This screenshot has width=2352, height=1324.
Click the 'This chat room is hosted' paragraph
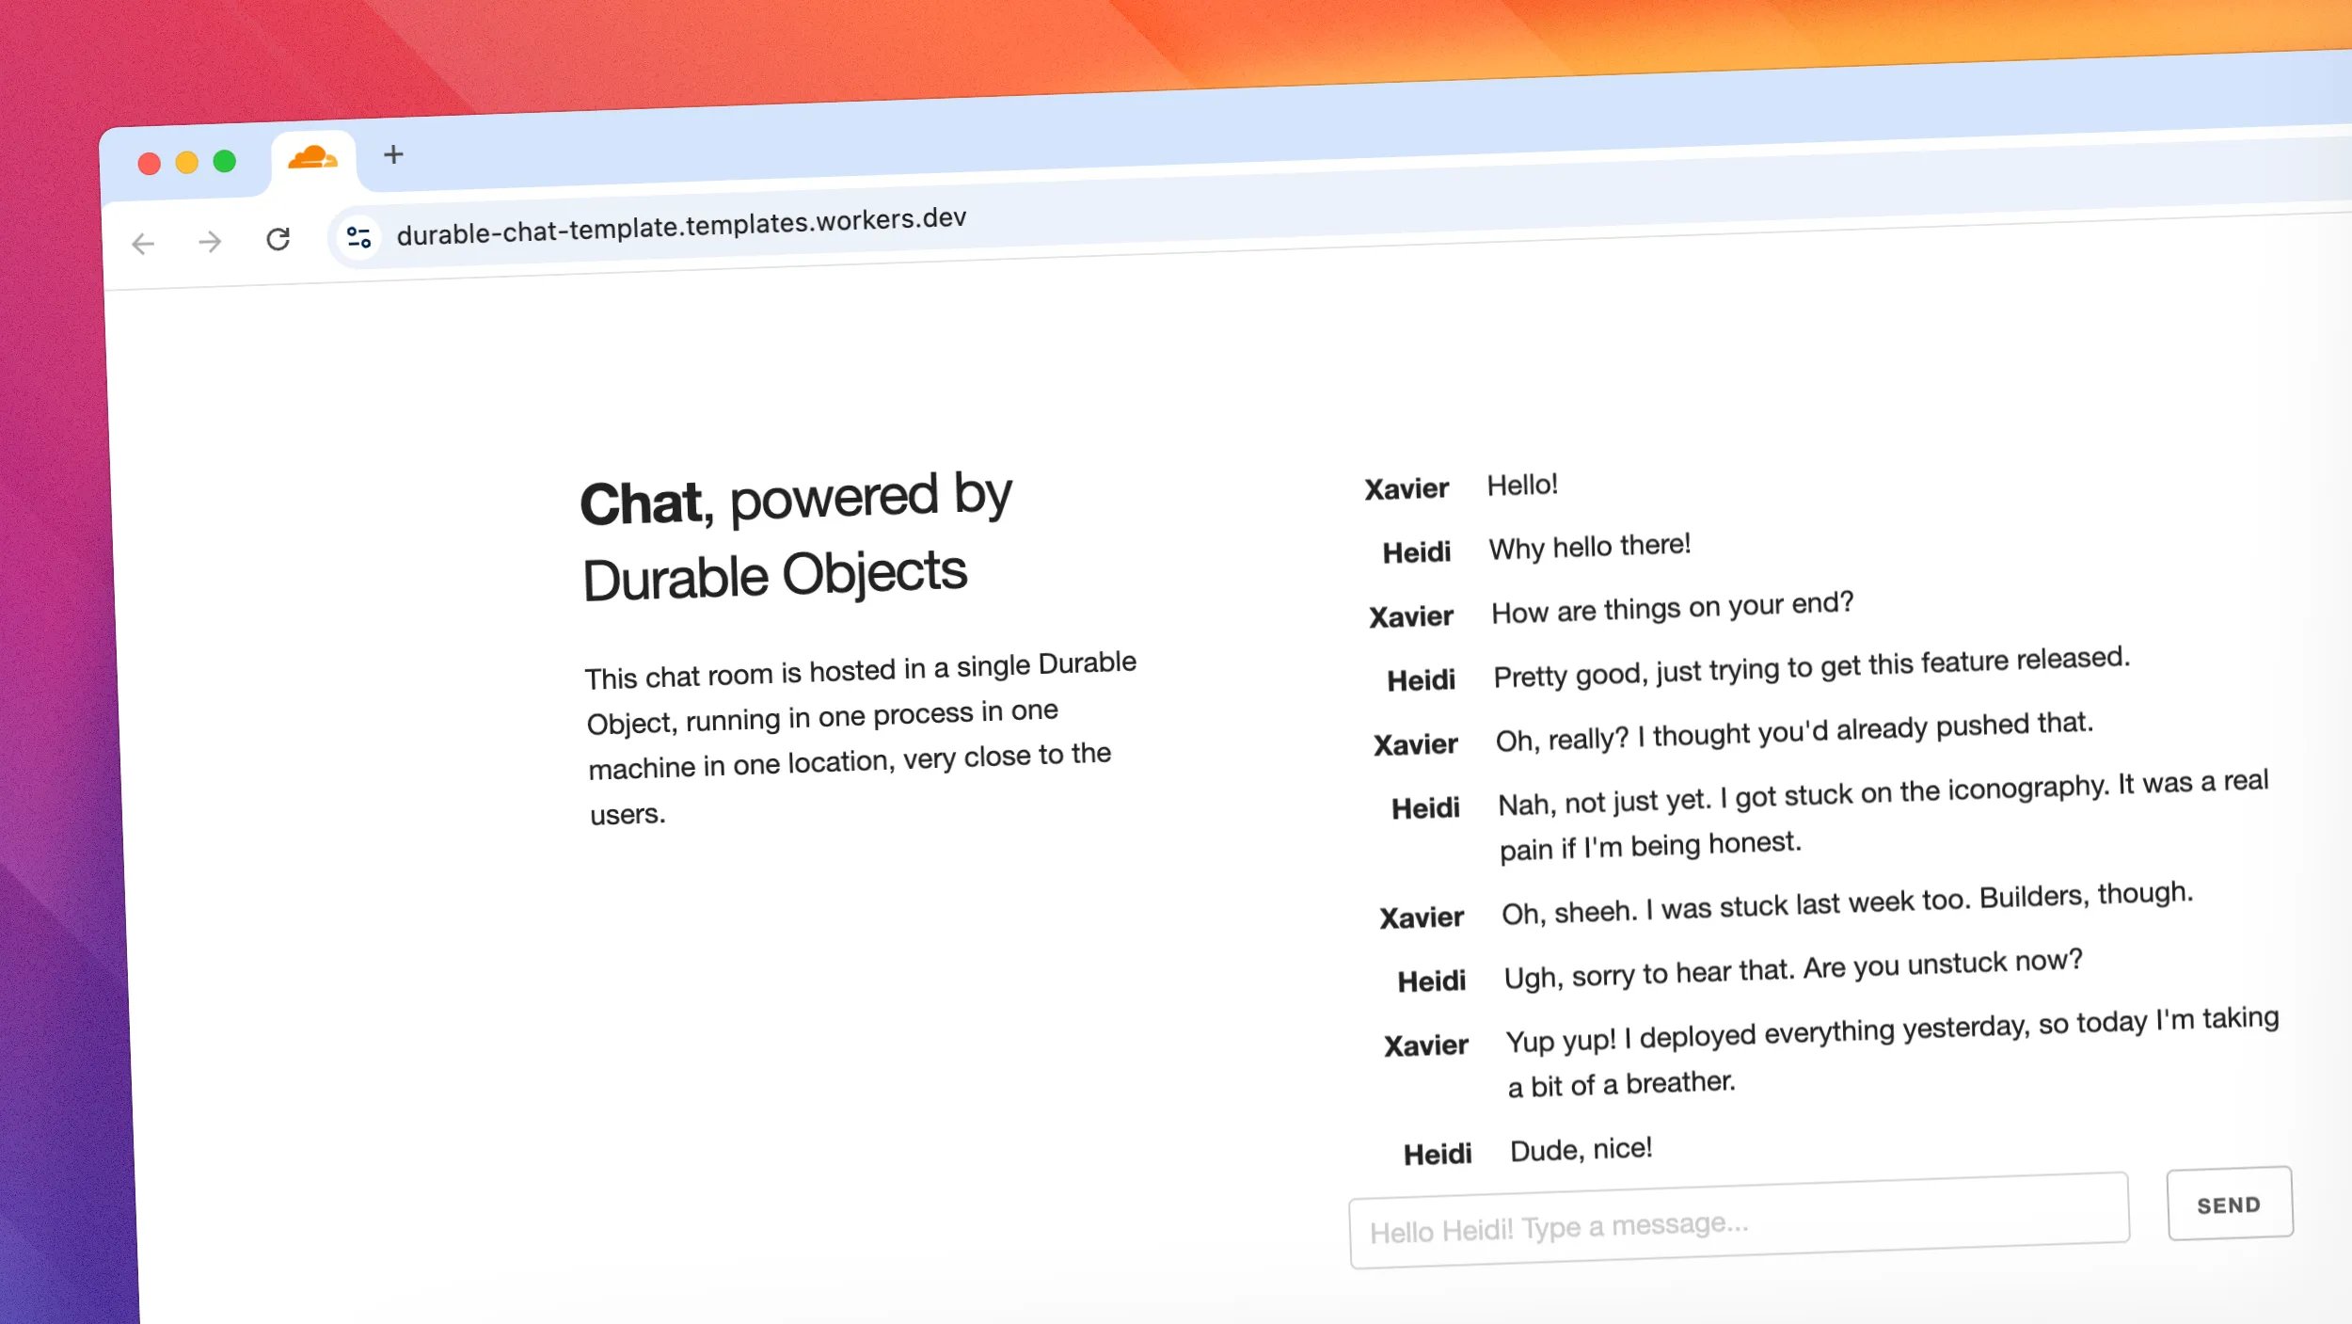tap(861, 738)
